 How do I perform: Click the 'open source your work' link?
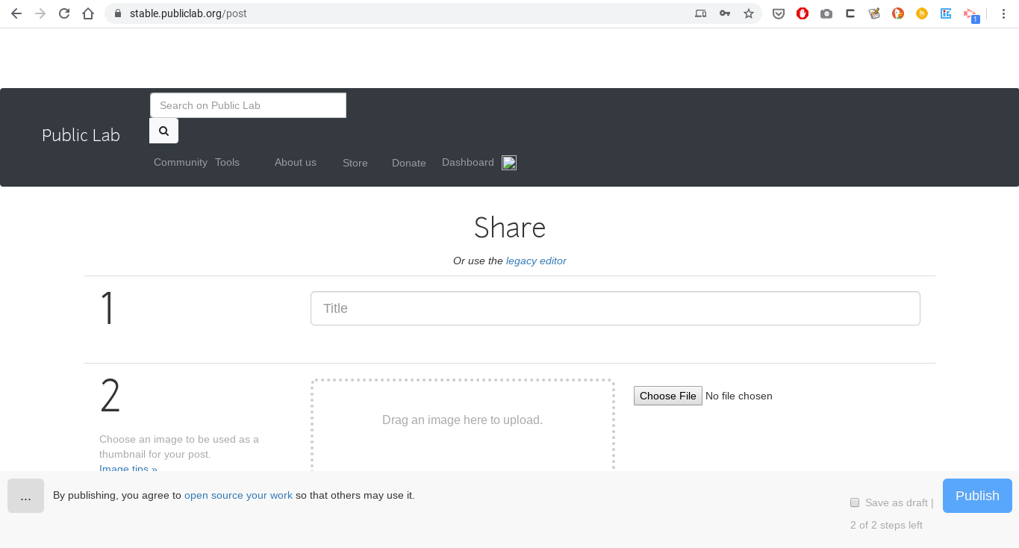[238, 495]
